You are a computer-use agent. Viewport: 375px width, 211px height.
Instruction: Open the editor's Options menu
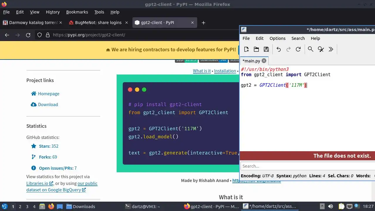pyautogui.click(x=277, y=38)
